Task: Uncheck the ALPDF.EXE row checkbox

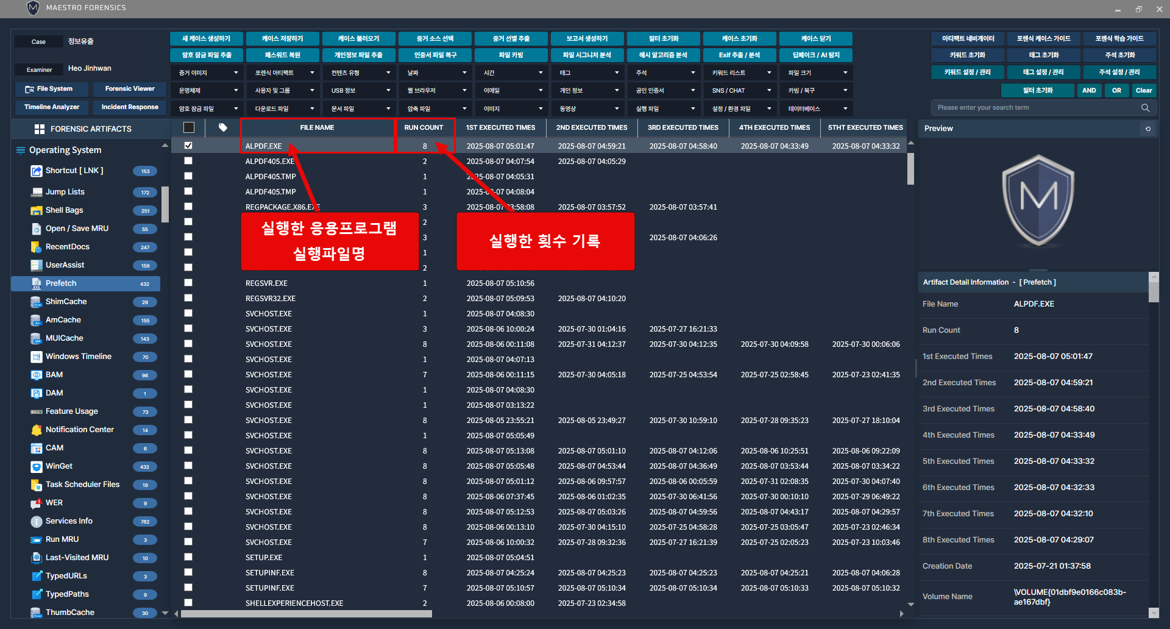Action: tap(188, 146)
